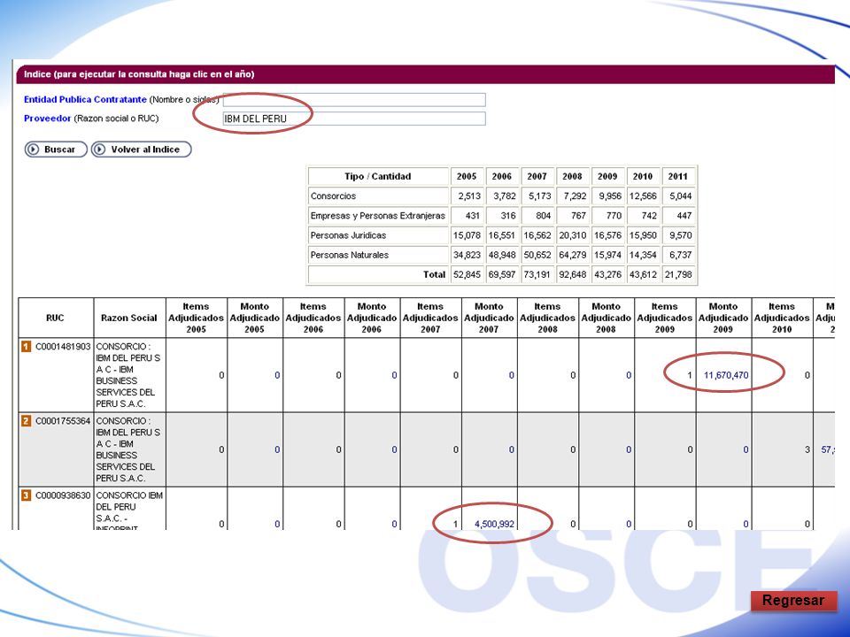This screenshot has height=637, width=850.
Task: Click the orange row number 2 icon
Action: (26, 421)
